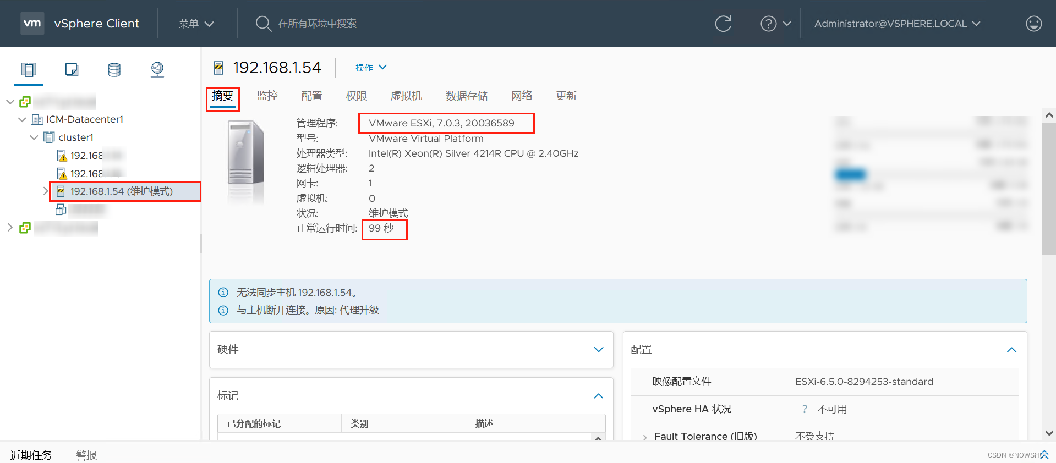The width and height of the screenshot is (1056, 463).
Task: Expand the 192.168.1.54 host node
Action: click(x=46, y=191)
